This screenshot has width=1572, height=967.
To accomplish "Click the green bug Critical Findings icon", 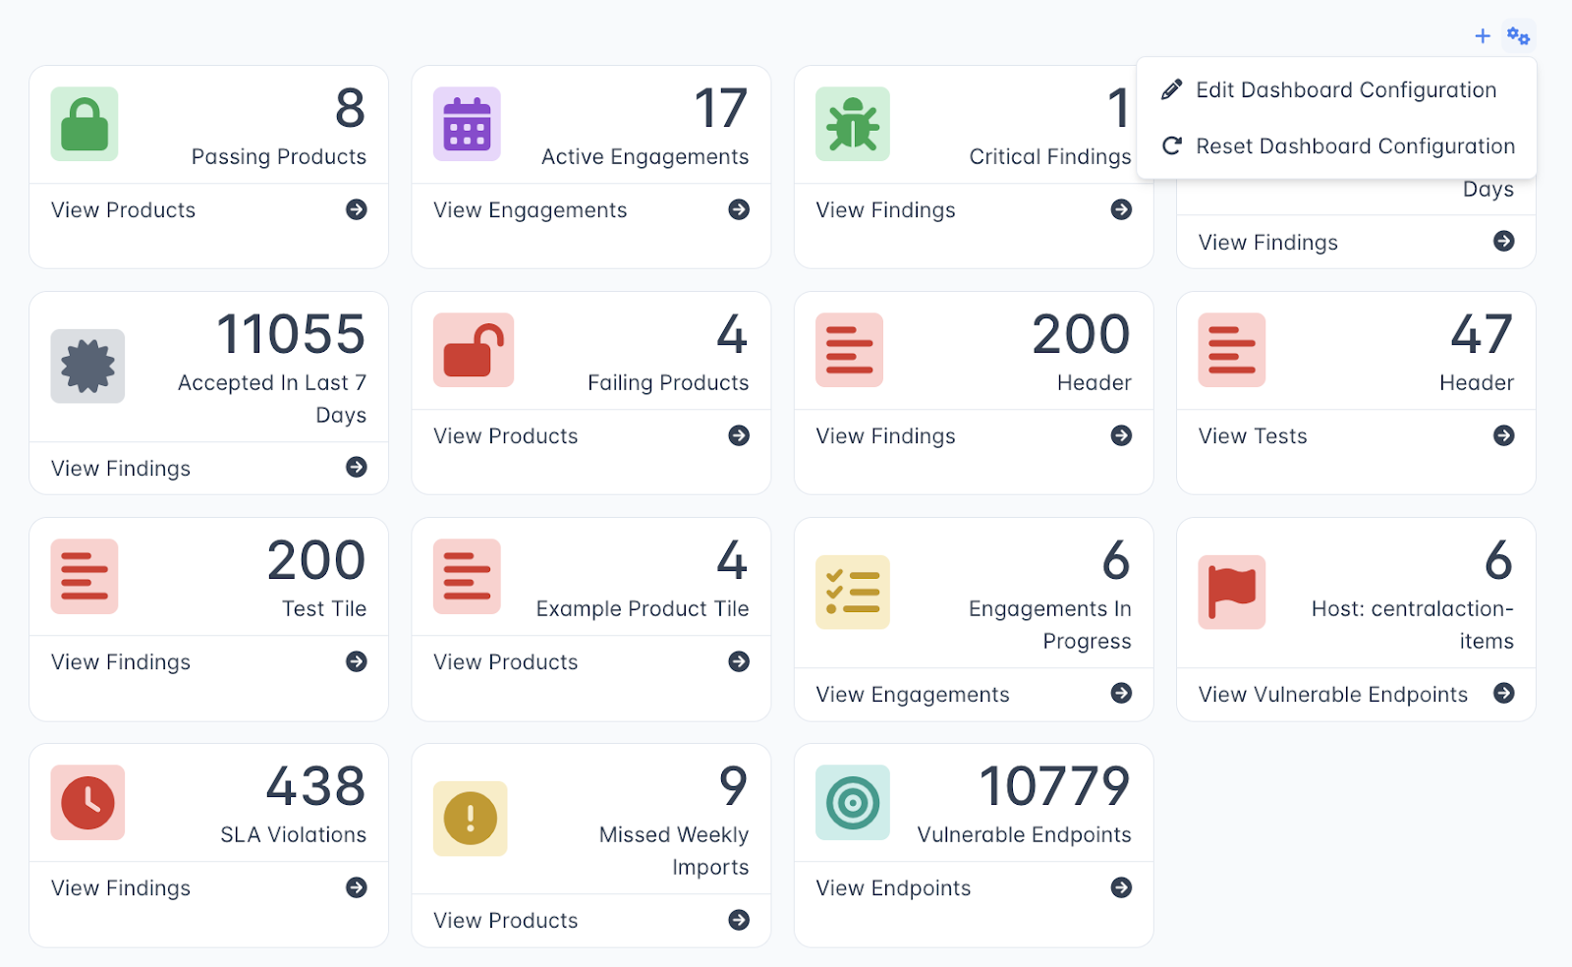I will click(852, 125).
